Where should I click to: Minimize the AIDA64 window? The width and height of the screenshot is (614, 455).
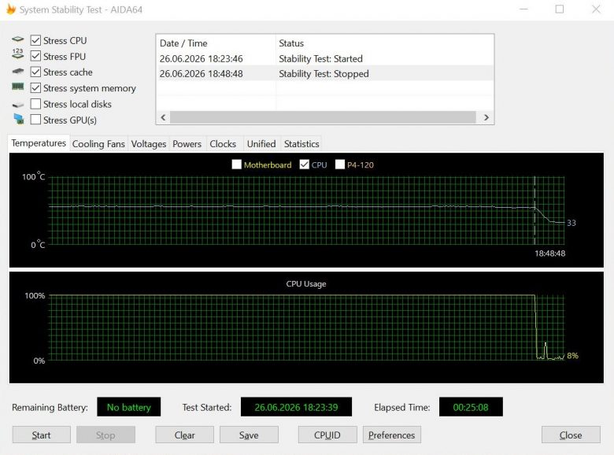[523, 9]
